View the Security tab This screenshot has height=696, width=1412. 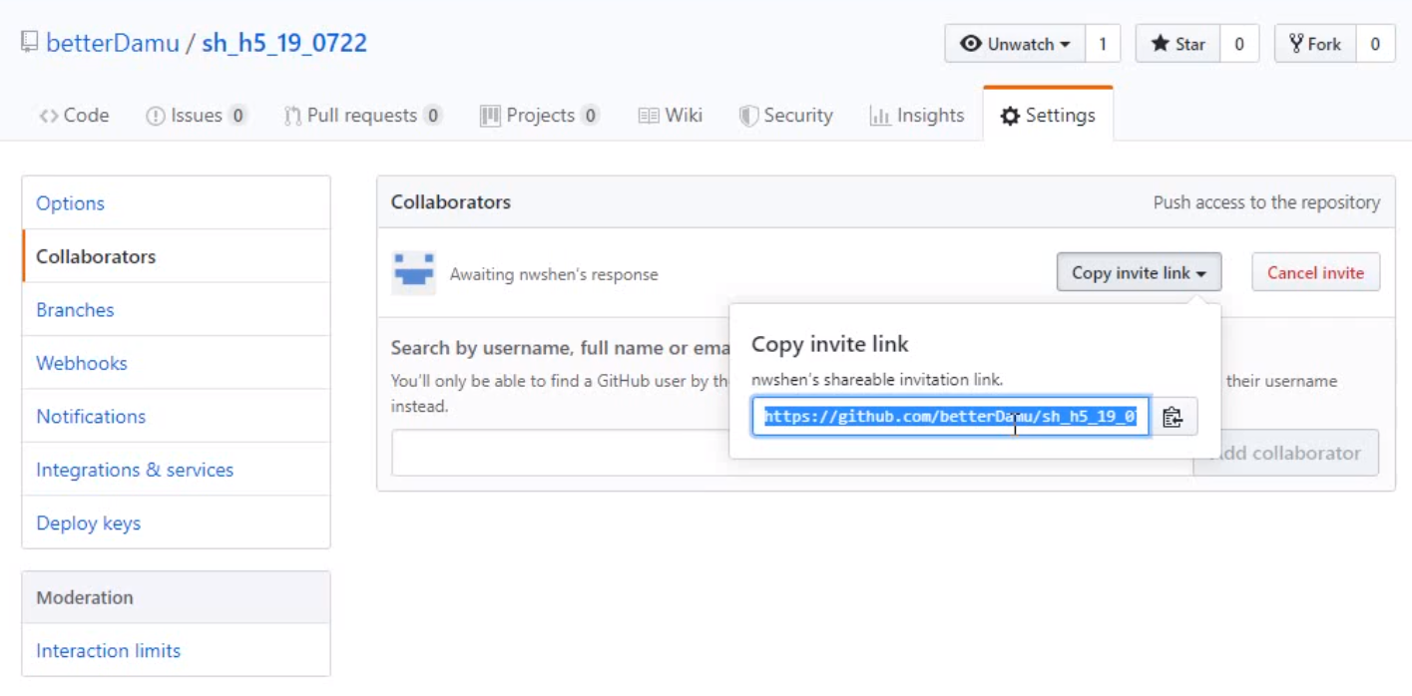[785, 116]
